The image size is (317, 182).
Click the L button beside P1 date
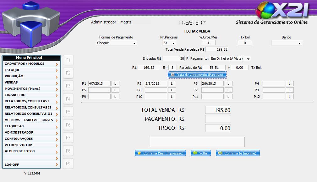pos(115,83)
